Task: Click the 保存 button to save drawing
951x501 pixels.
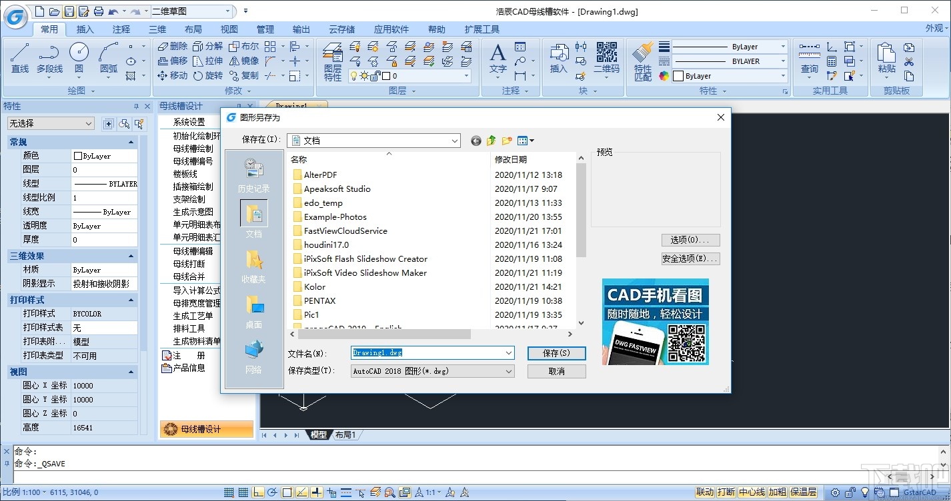Action: pyautogui.click(x=556, y=352)
